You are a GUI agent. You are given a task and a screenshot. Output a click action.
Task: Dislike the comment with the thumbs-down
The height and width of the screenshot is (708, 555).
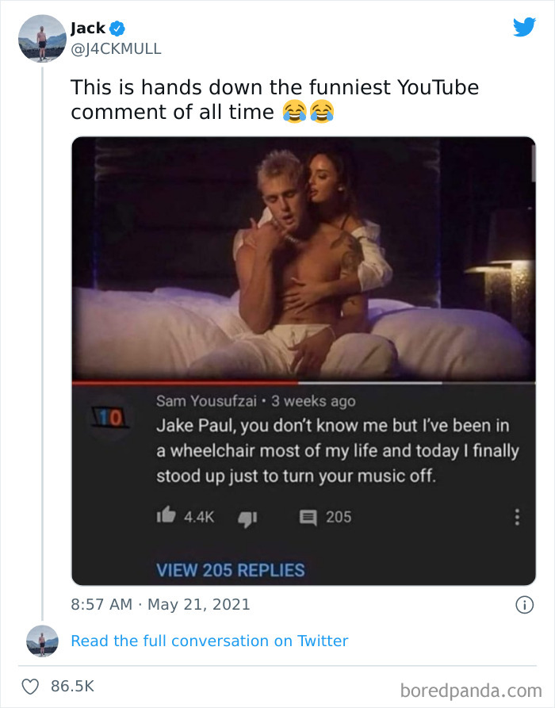tap(247, 518)
